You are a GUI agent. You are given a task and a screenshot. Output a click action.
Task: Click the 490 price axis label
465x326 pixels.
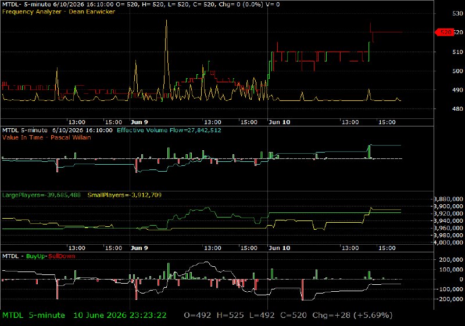(457, 90)
